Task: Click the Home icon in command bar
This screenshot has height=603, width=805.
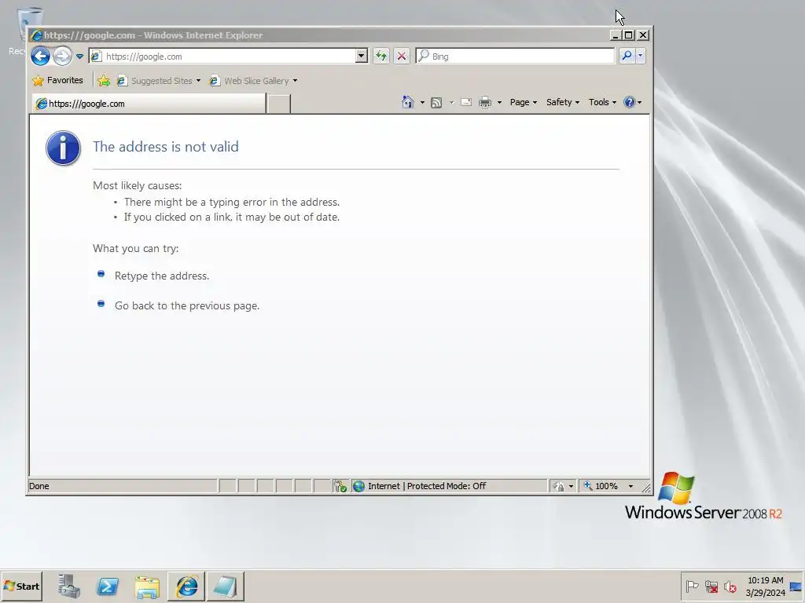Action: pyautogui.click(x=408, y=102)
